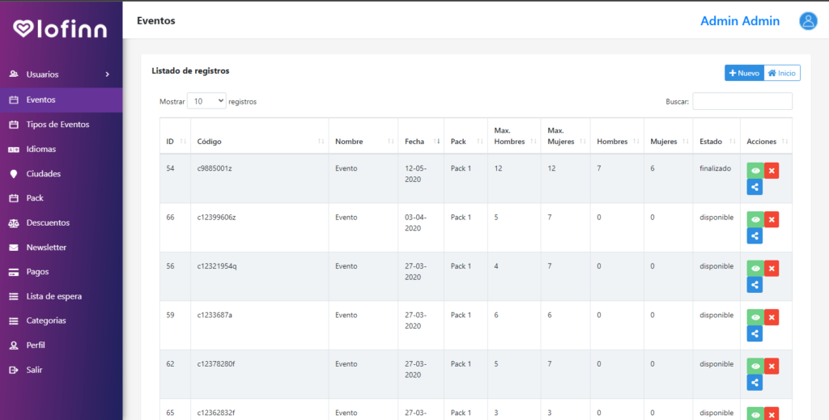Click the Idiomas language icon
This screenshot has height=420, width=829.
(14, 150)
